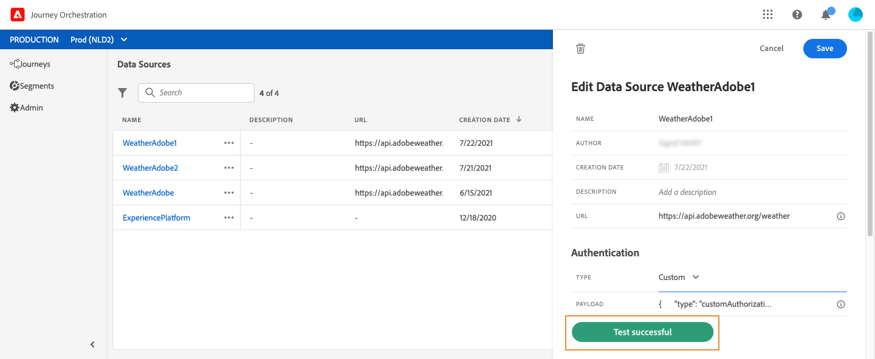
Task: Click the URL field info icon
Action: point(841,216)
